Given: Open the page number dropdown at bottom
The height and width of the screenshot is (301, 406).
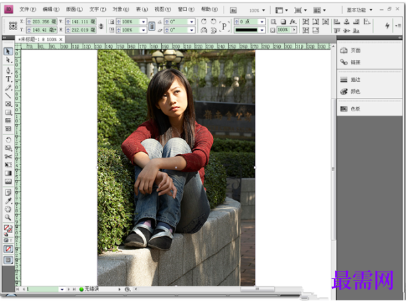Looking at the screenshot, I should 62,289.
